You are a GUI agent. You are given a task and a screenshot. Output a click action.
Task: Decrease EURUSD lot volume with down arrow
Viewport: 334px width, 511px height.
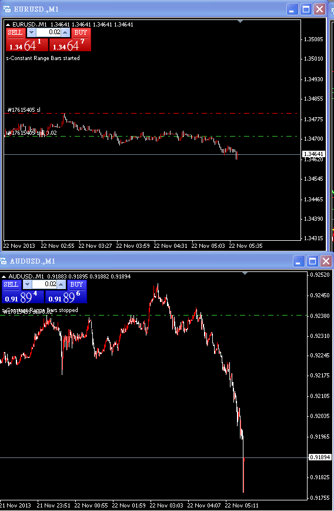(31, 32)
